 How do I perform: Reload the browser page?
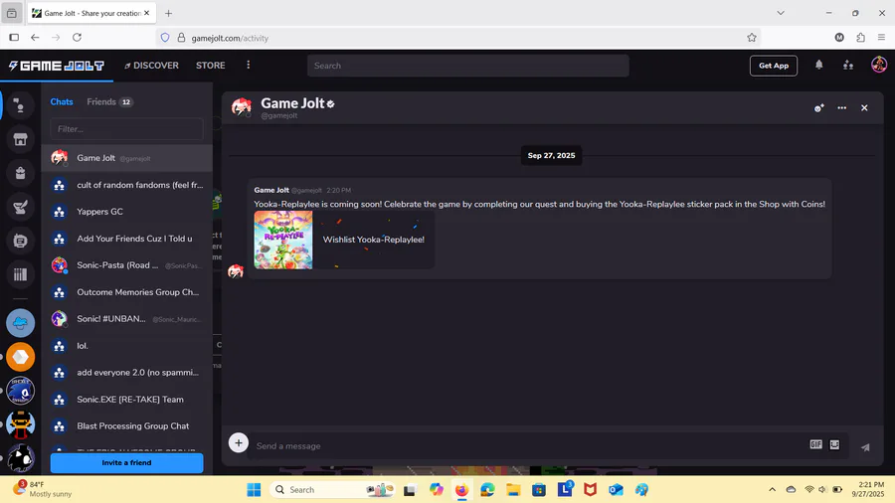(77, 37)
